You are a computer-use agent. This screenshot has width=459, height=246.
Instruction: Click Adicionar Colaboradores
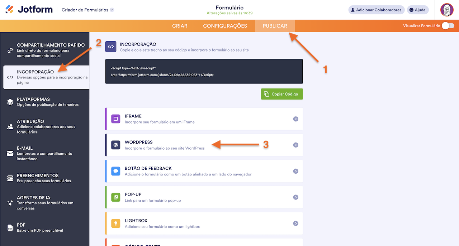point(376,10)
